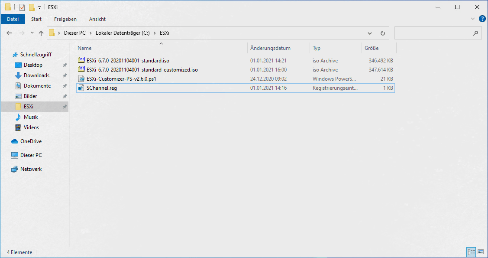The image size is (488, 258).
Task: Select the SChannel.reg registry file
Action: click(101, 88)
